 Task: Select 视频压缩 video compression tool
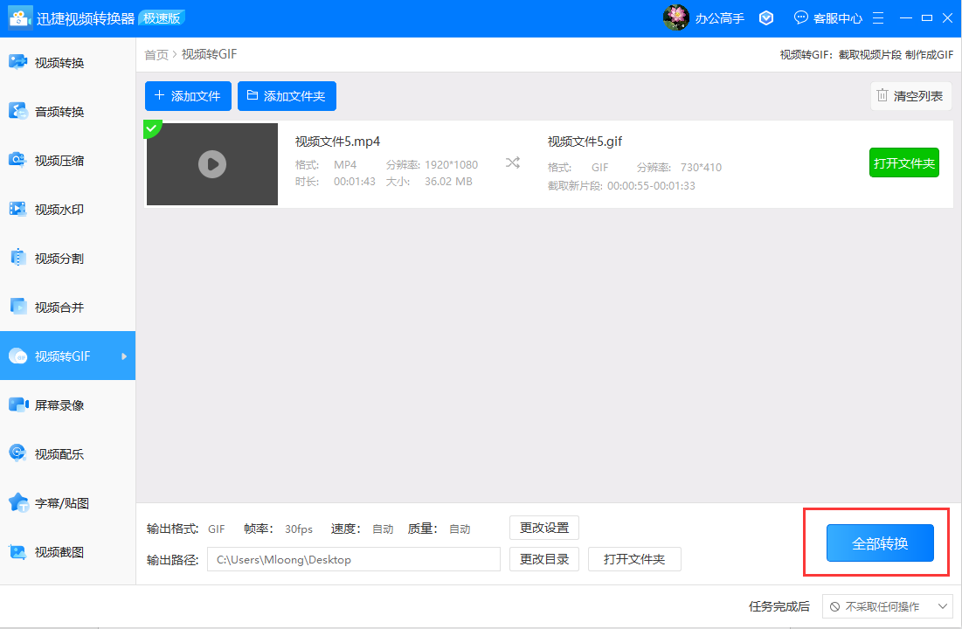59,161
